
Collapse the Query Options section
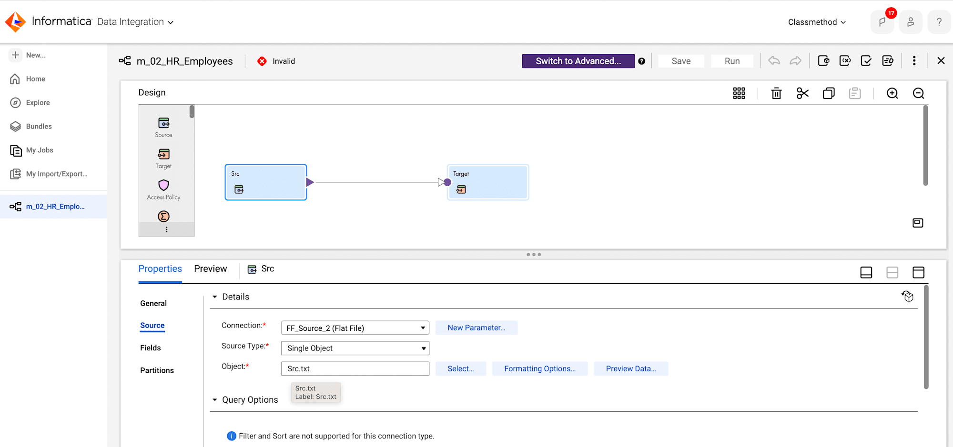[x=215, y=400]
